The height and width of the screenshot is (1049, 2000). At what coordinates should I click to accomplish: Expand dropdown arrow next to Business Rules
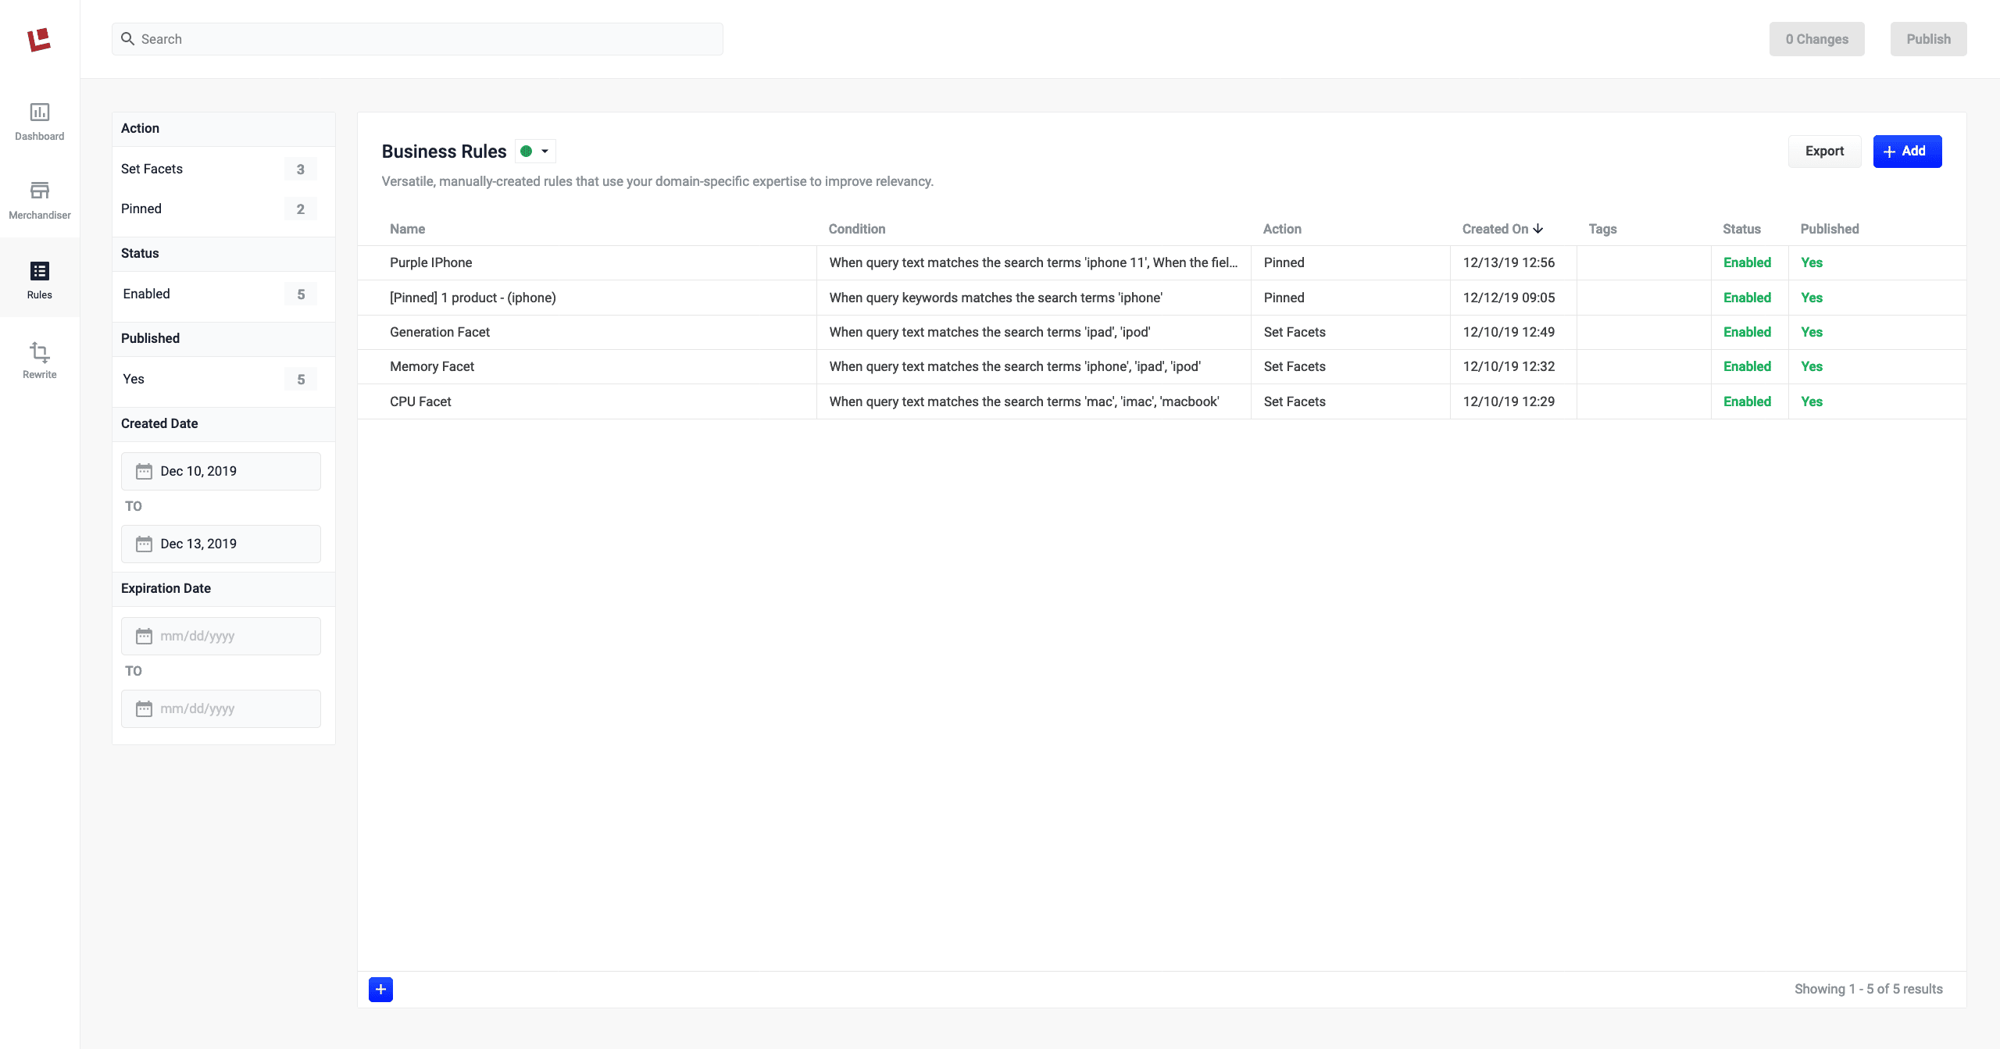545,152
